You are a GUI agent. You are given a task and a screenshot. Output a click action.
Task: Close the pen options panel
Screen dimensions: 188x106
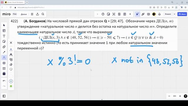11,43
